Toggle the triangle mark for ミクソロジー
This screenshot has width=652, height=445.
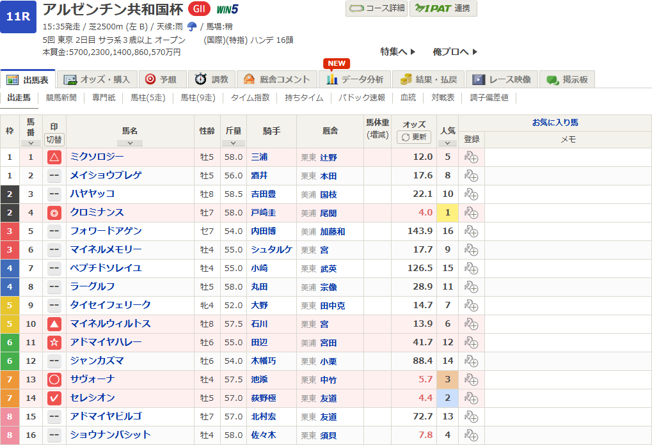(x=54, y=157)
